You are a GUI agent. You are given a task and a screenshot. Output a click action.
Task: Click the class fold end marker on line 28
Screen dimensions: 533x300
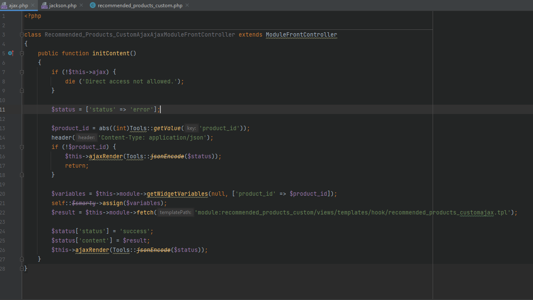point(22,269)
